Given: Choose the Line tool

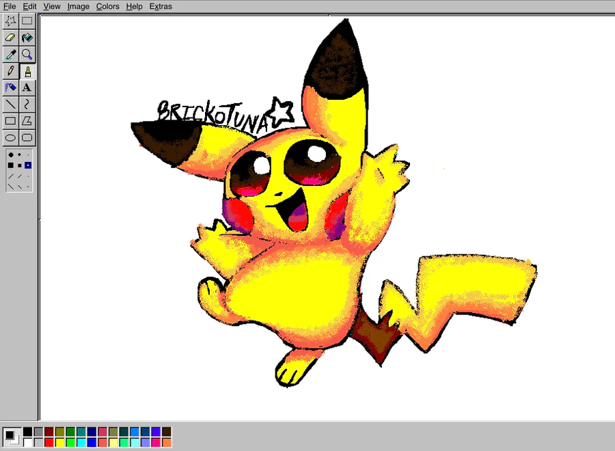Looking at the screenshot, I should 10,105.
